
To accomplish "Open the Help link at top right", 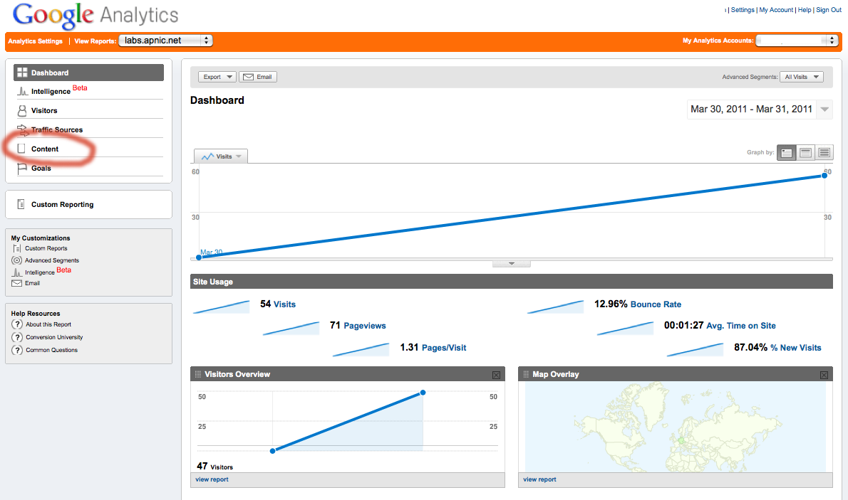I will tap(805, 10).
